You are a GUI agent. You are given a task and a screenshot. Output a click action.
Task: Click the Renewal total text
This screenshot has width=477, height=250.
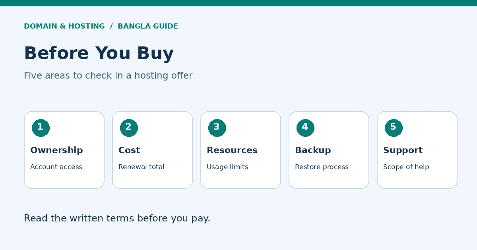142,167
